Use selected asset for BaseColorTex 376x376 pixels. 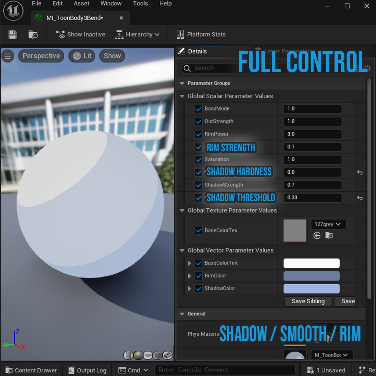(x=317, y=236)
